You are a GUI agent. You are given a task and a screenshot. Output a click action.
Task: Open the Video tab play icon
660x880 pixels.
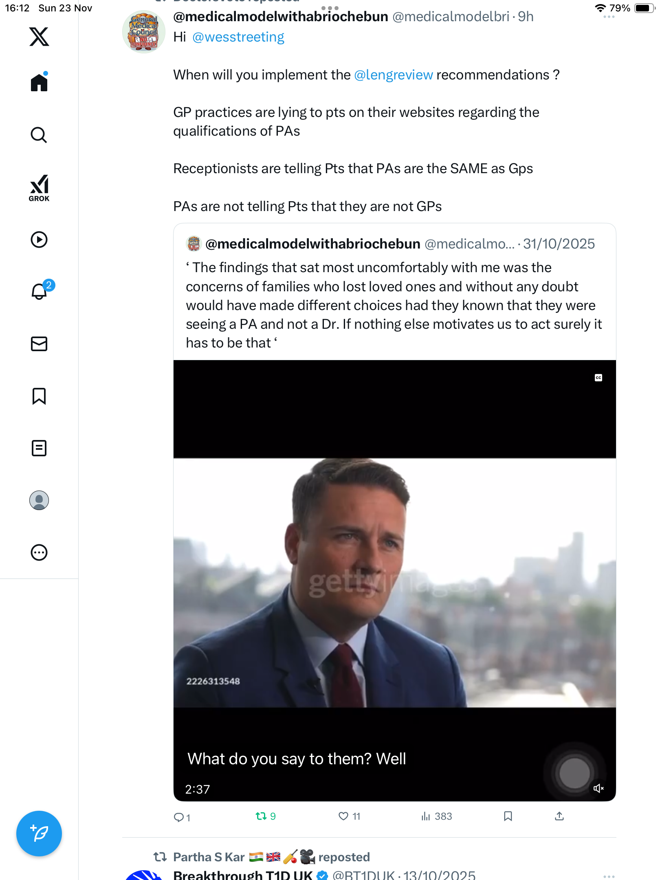(x=39, y=240)
